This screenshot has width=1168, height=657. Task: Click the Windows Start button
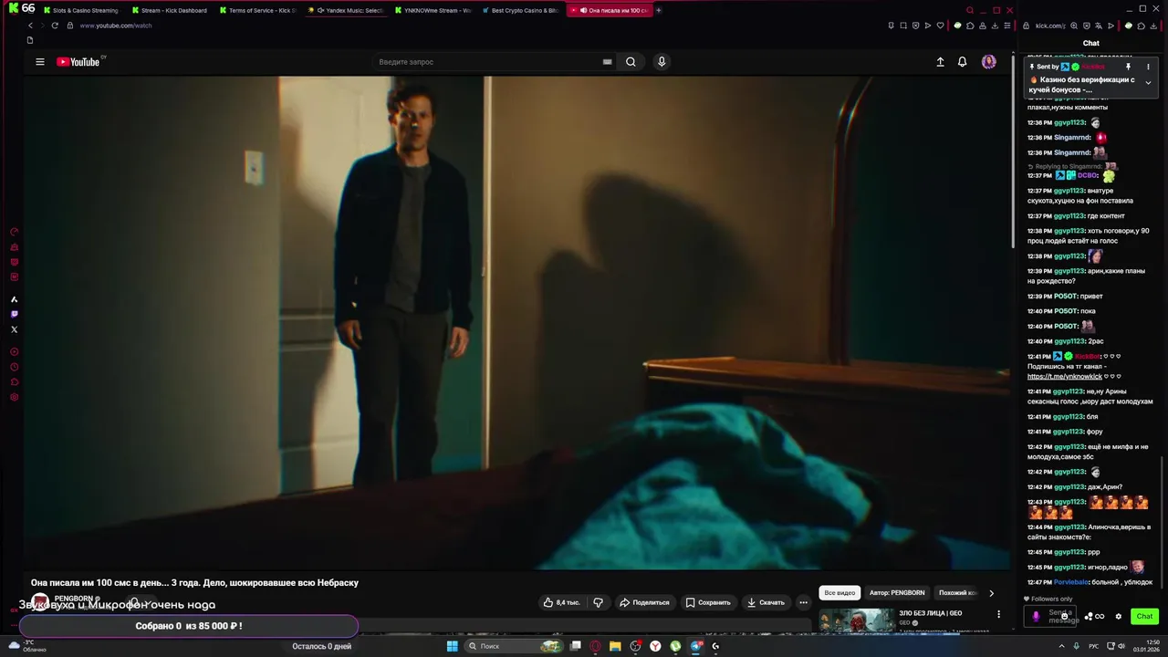click(x=452, y=646)
